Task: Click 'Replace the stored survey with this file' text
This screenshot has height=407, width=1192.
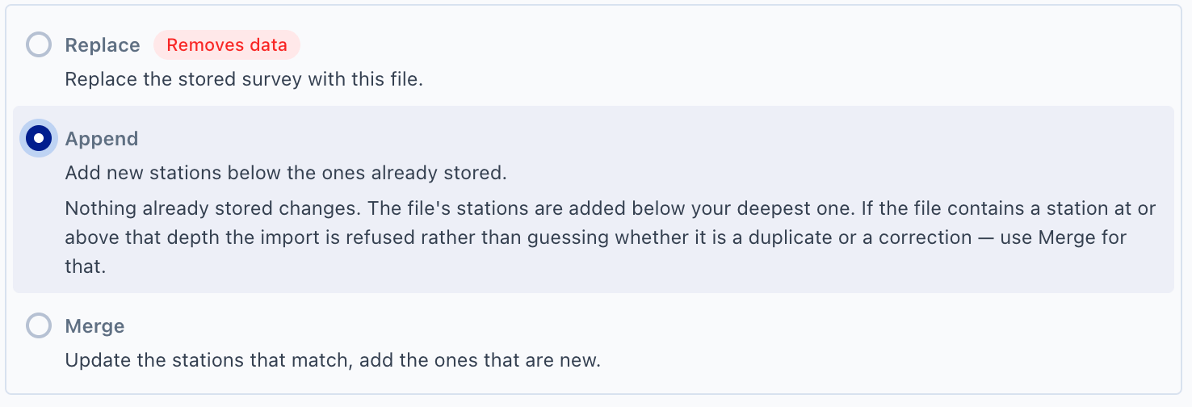Action: [x=244, y=80]
